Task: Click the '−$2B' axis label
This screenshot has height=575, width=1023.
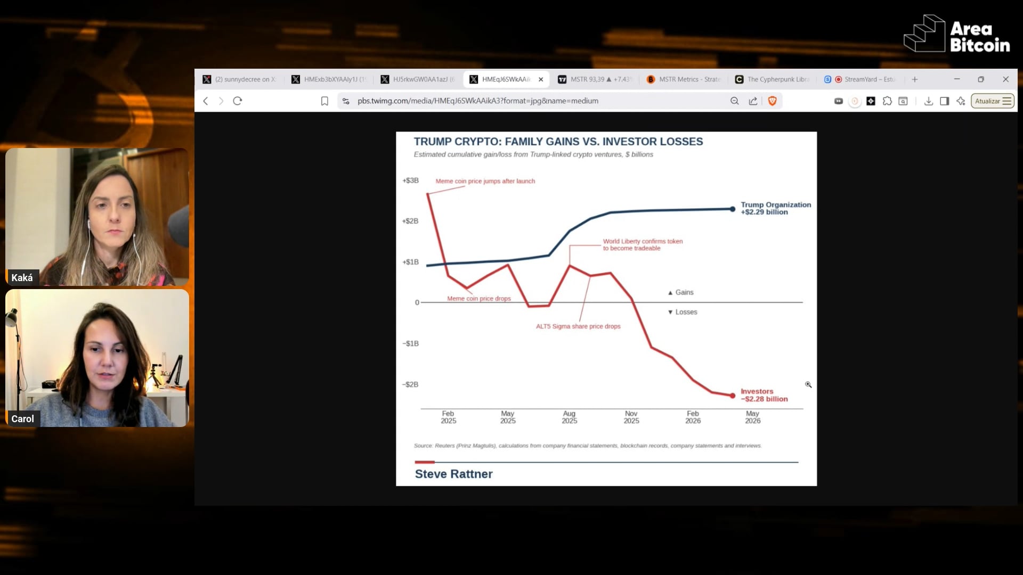Action: (410, 384)
